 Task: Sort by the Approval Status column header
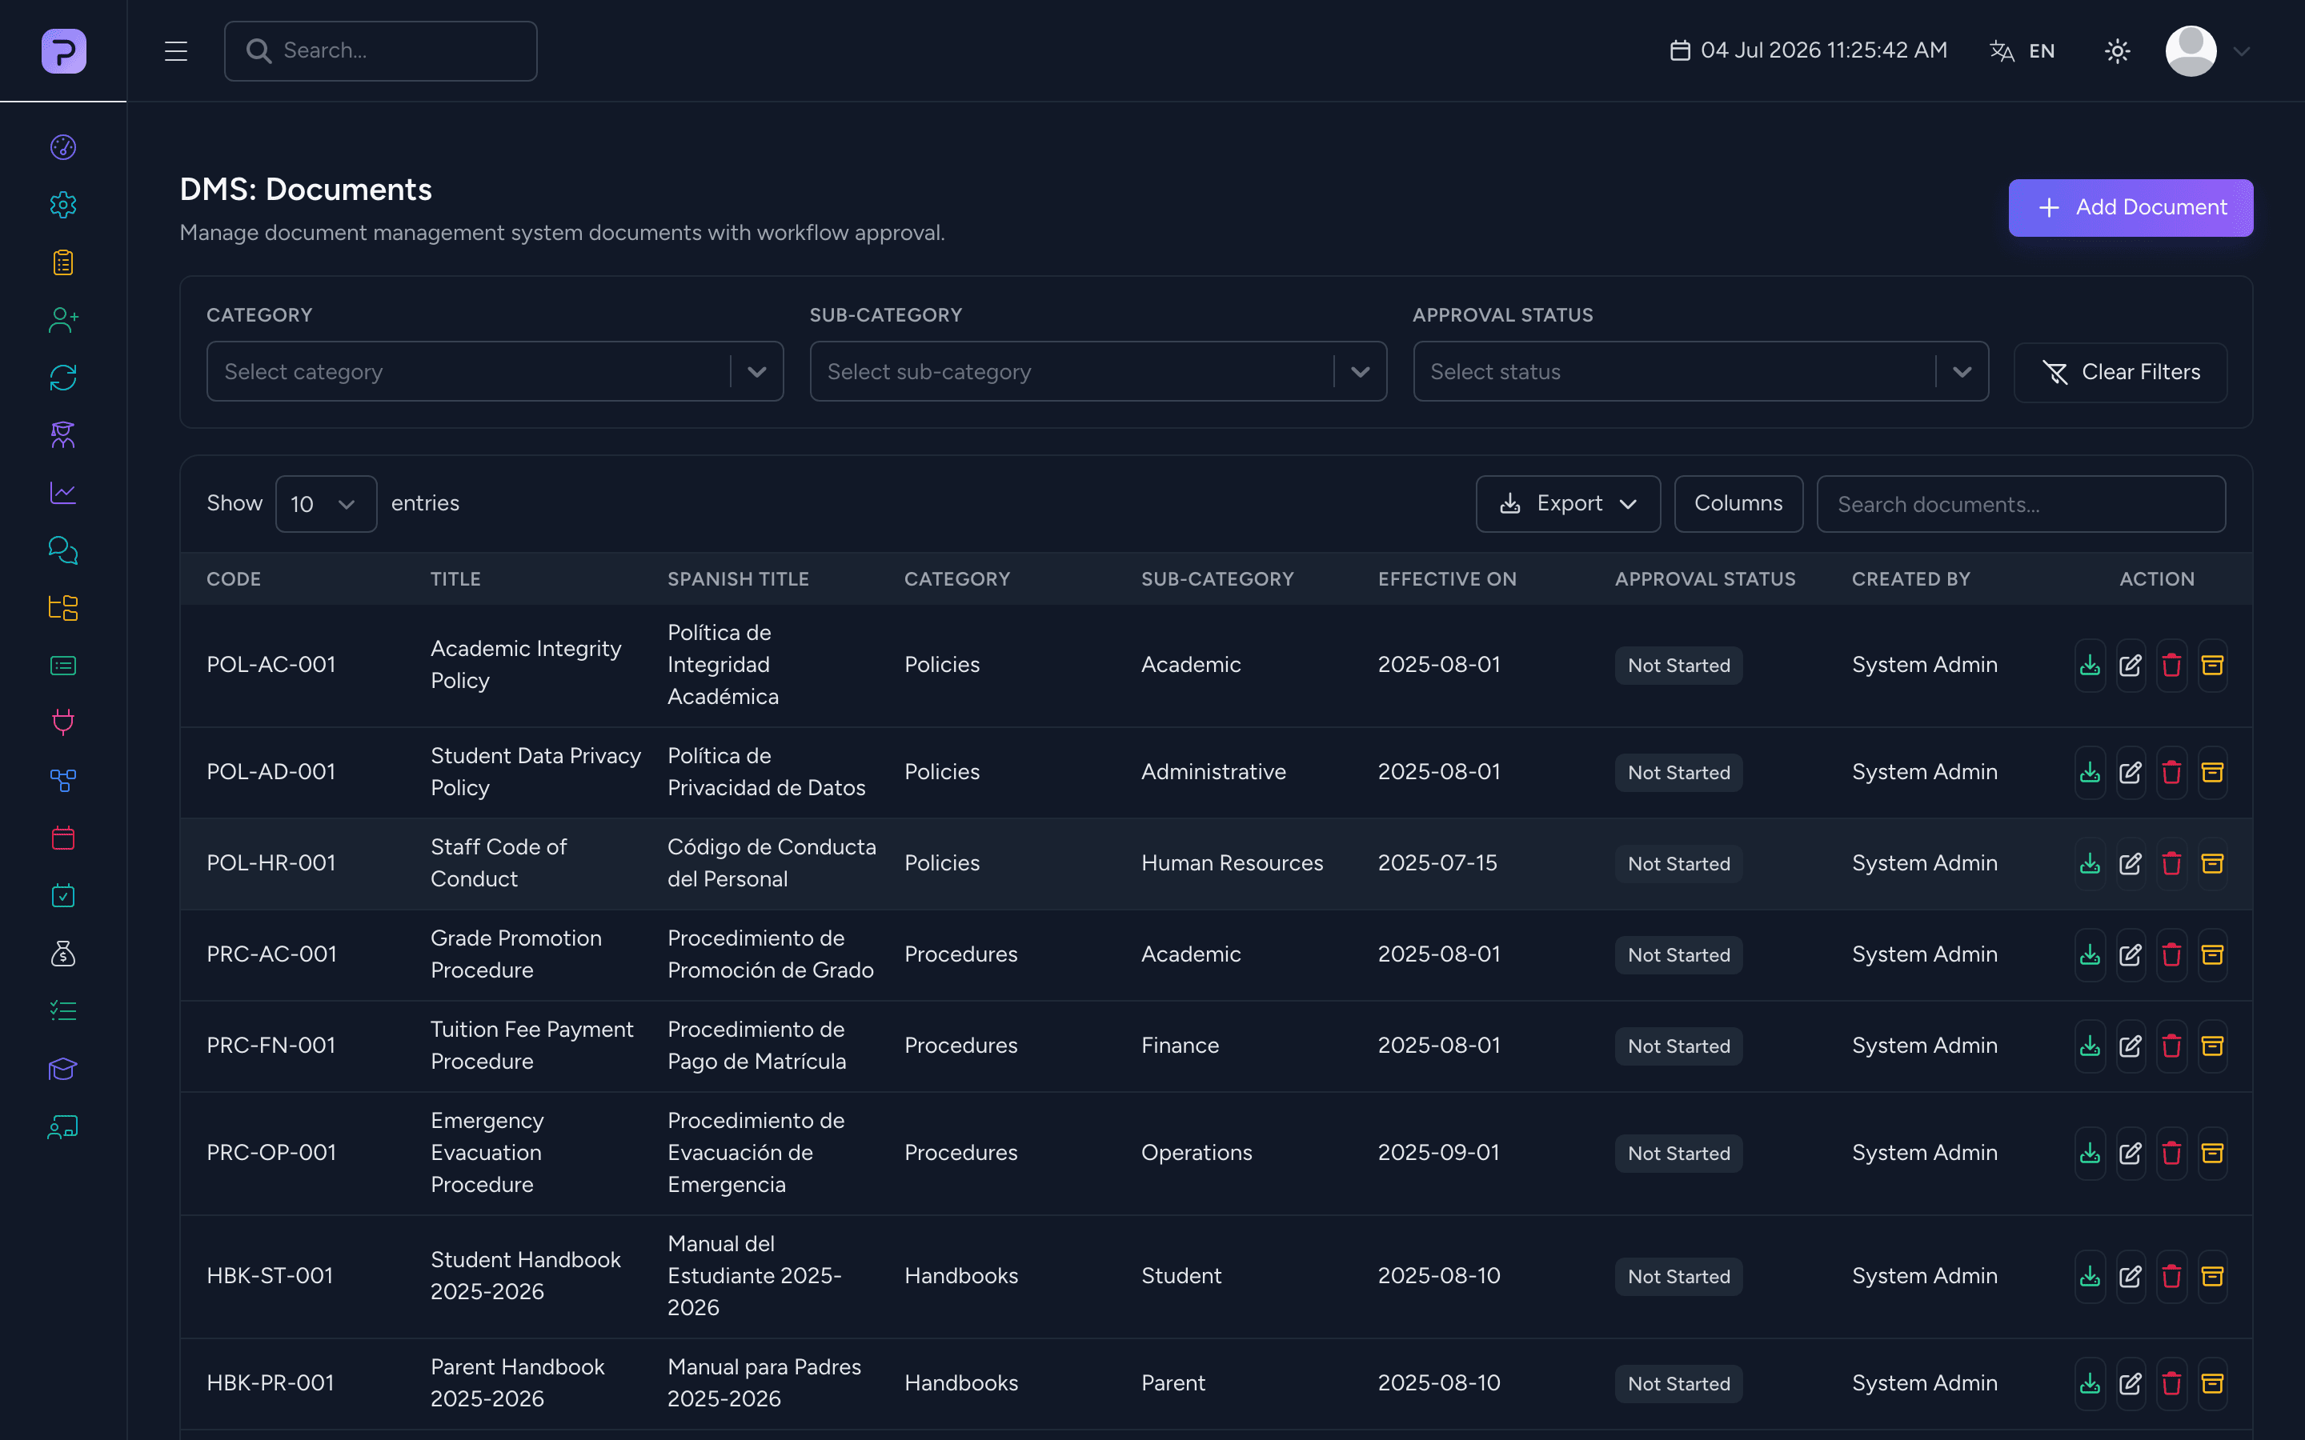click(1705, 579)
